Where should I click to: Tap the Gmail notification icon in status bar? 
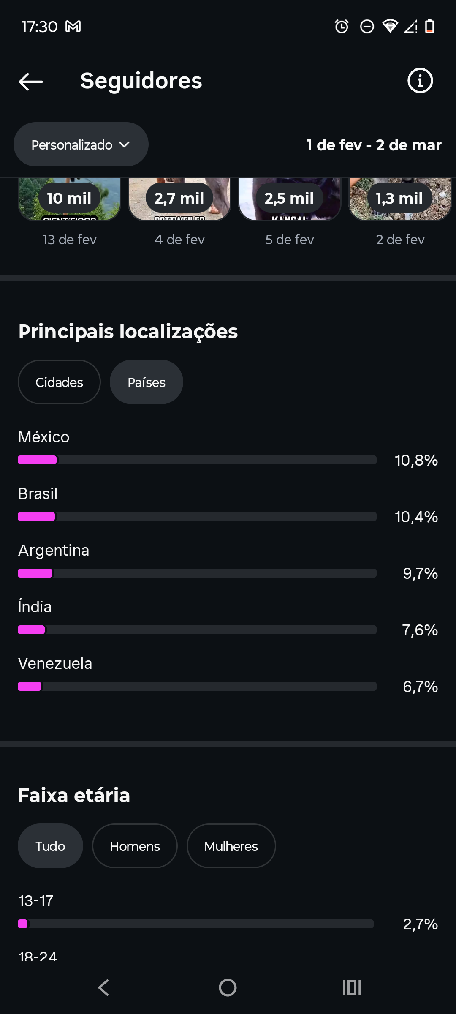[73, 27]
